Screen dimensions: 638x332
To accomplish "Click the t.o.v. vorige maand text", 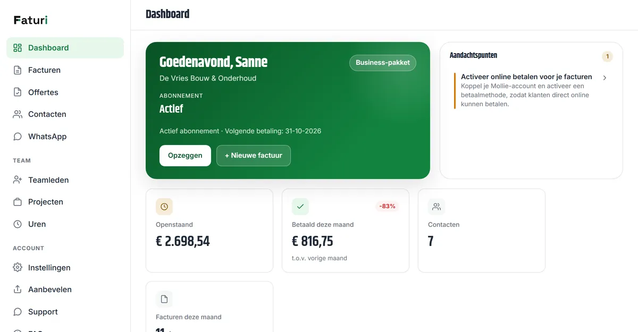I will (320, 258).
